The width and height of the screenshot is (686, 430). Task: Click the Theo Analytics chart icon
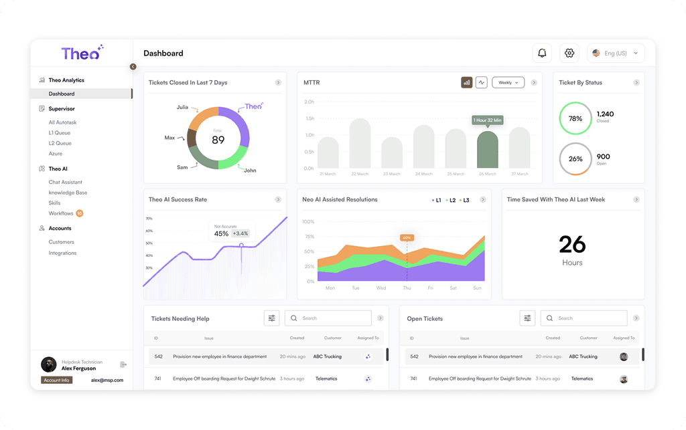click(42, 80)
